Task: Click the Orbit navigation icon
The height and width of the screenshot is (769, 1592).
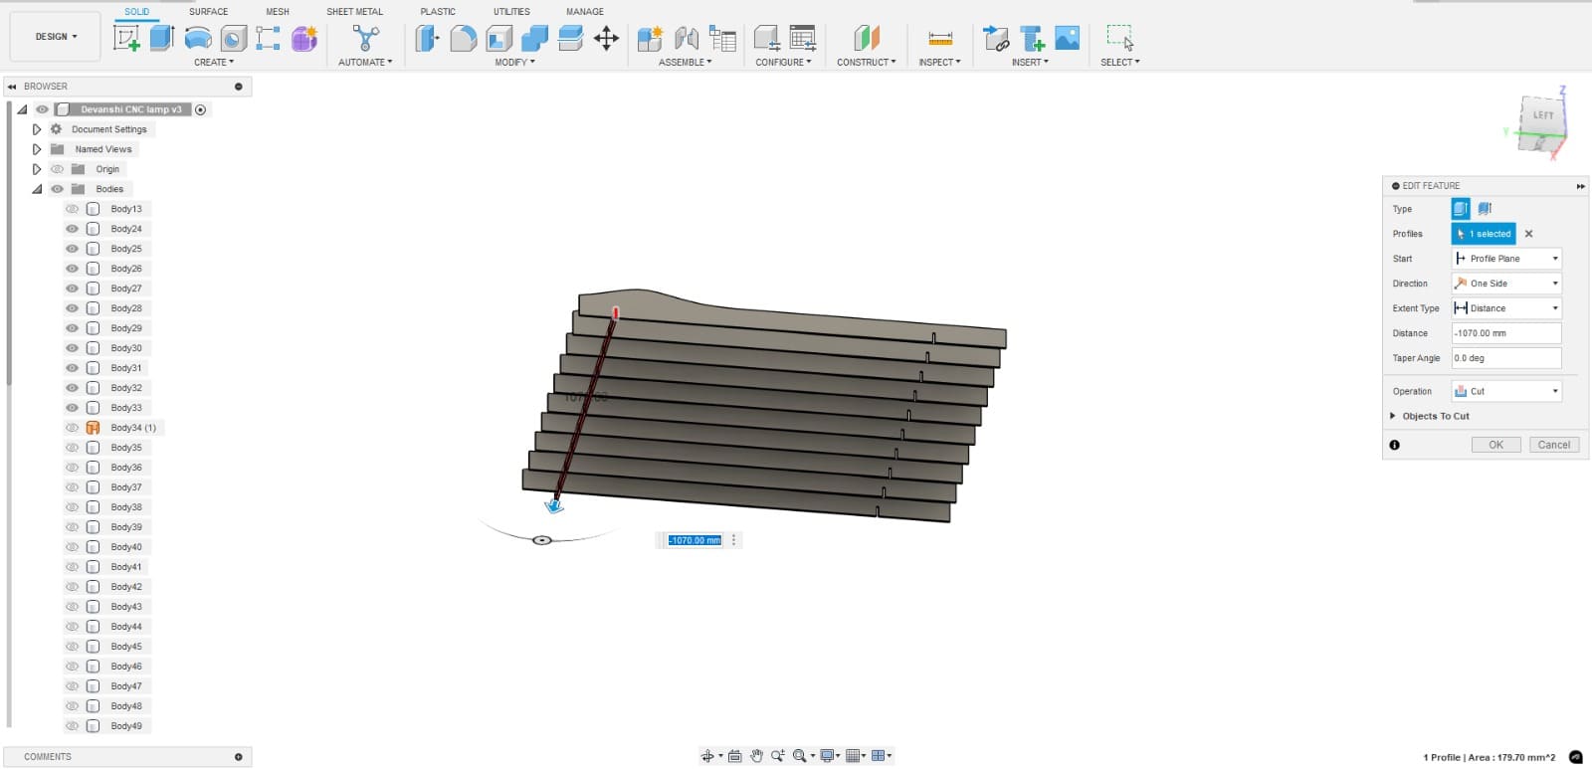Action: 708,756
